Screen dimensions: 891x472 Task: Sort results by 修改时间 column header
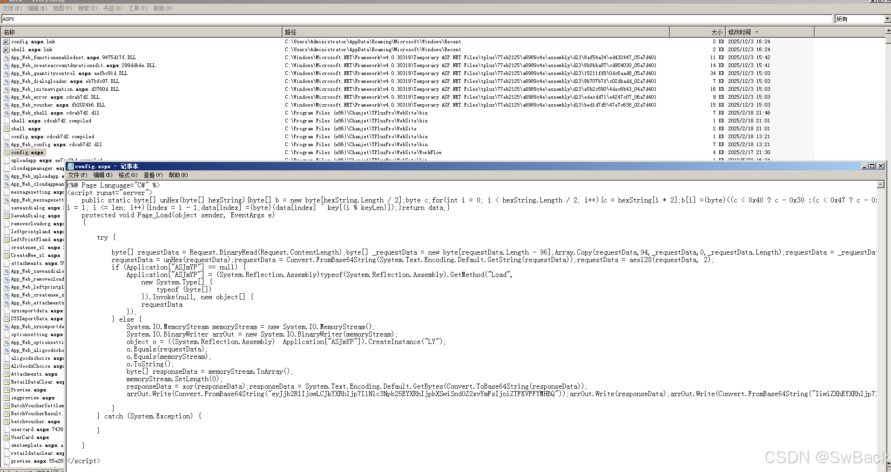(x=770, y=32)
